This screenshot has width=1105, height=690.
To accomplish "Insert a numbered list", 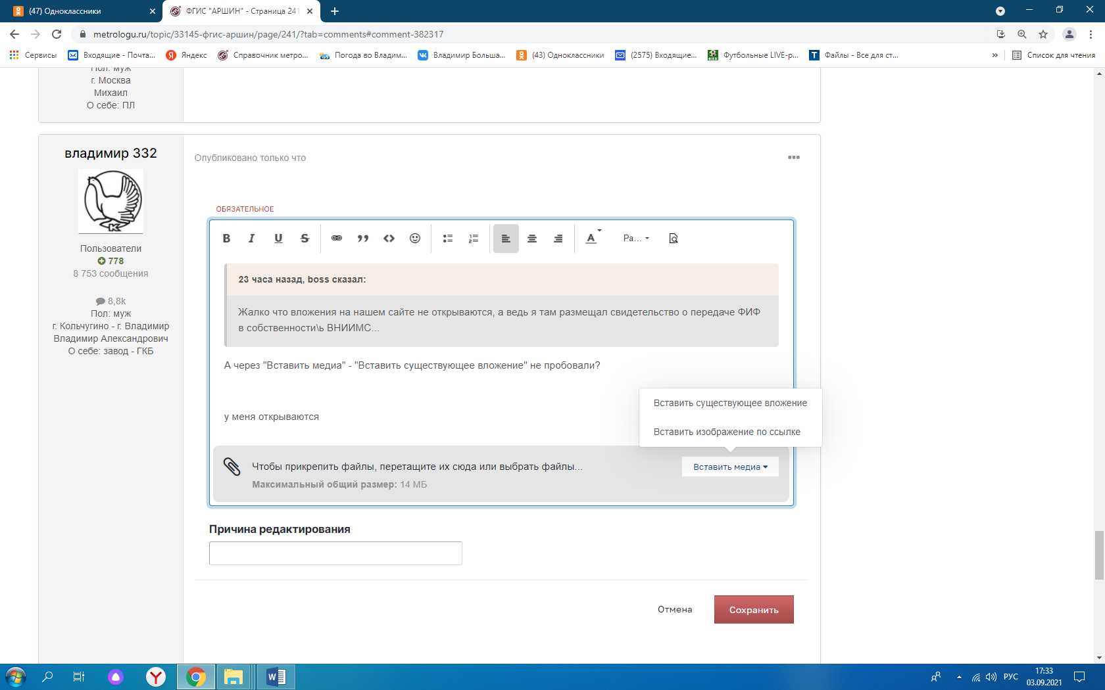I will coord(474,239).
